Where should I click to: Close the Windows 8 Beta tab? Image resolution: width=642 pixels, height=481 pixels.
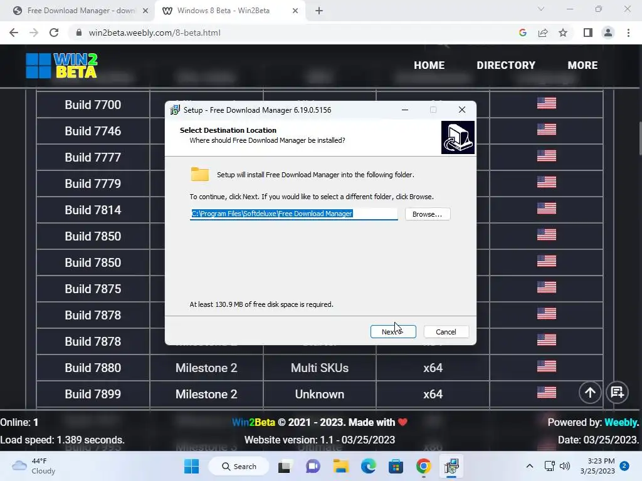pos(295,11)
